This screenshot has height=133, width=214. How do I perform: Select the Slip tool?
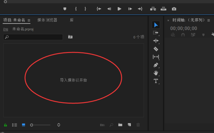tap(156, 57)
